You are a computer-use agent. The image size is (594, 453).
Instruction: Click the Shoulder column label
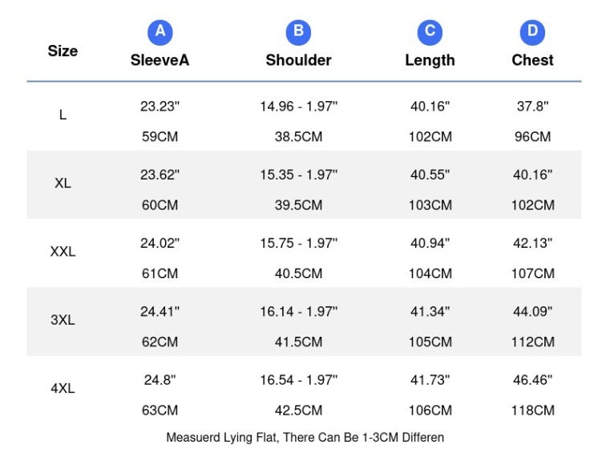[298, 60]
